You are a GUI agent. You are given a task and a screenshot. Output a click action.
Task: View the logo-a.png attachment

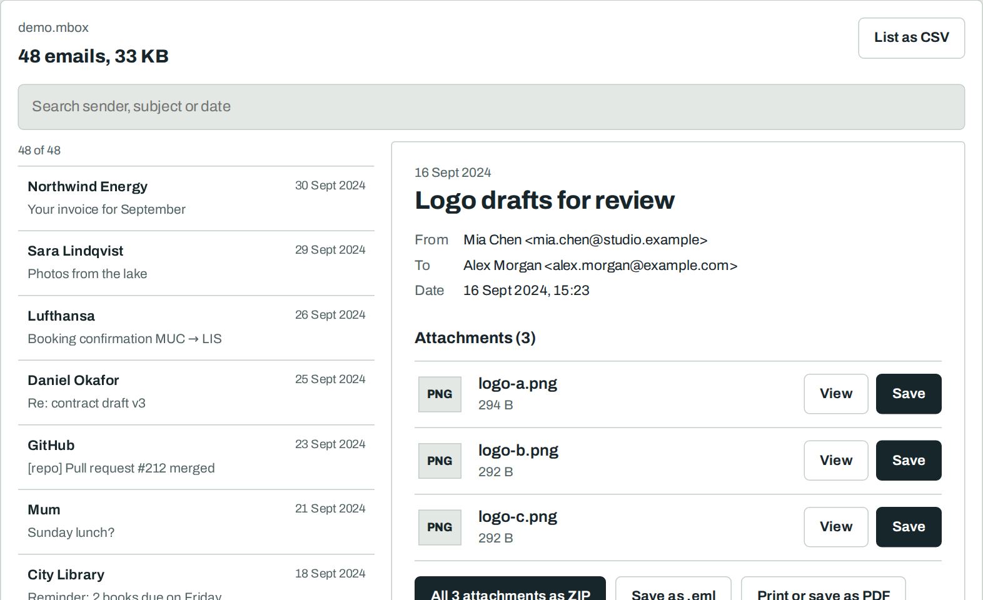(835, 394)
